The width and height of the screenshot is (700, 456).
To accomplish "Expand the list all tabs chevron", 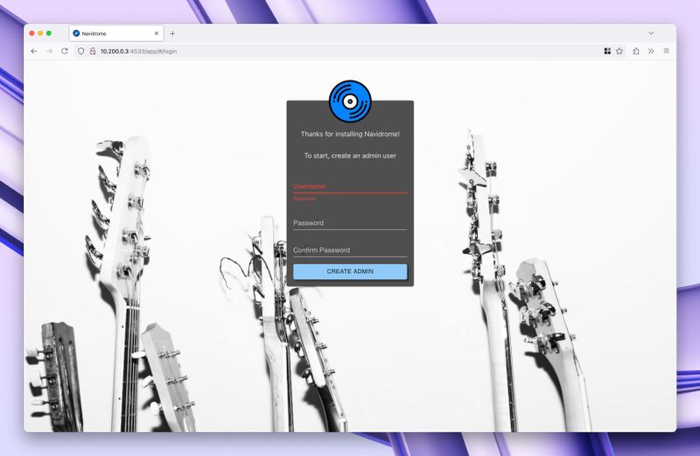I will [x=650, y=33].
